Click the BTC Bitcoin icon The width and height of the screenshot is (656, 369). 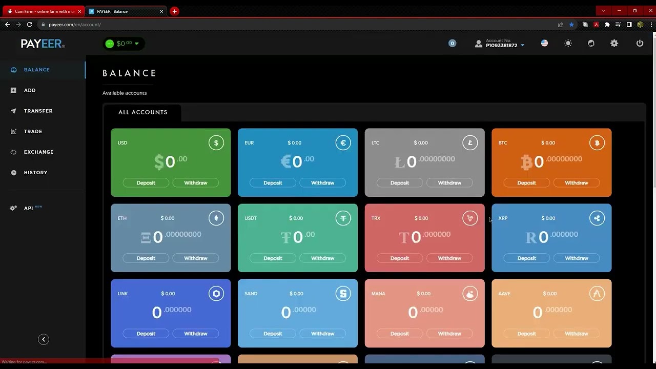click(597, 143)
